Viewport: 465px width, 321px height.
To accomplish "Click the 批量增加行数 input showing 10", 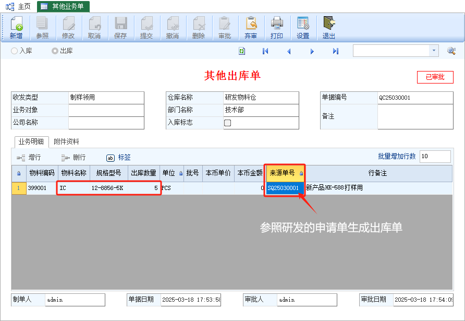I will pos(435,156).
